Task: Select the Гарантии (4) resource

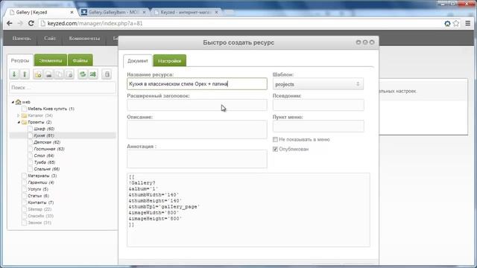Action: tap(41, 182)
